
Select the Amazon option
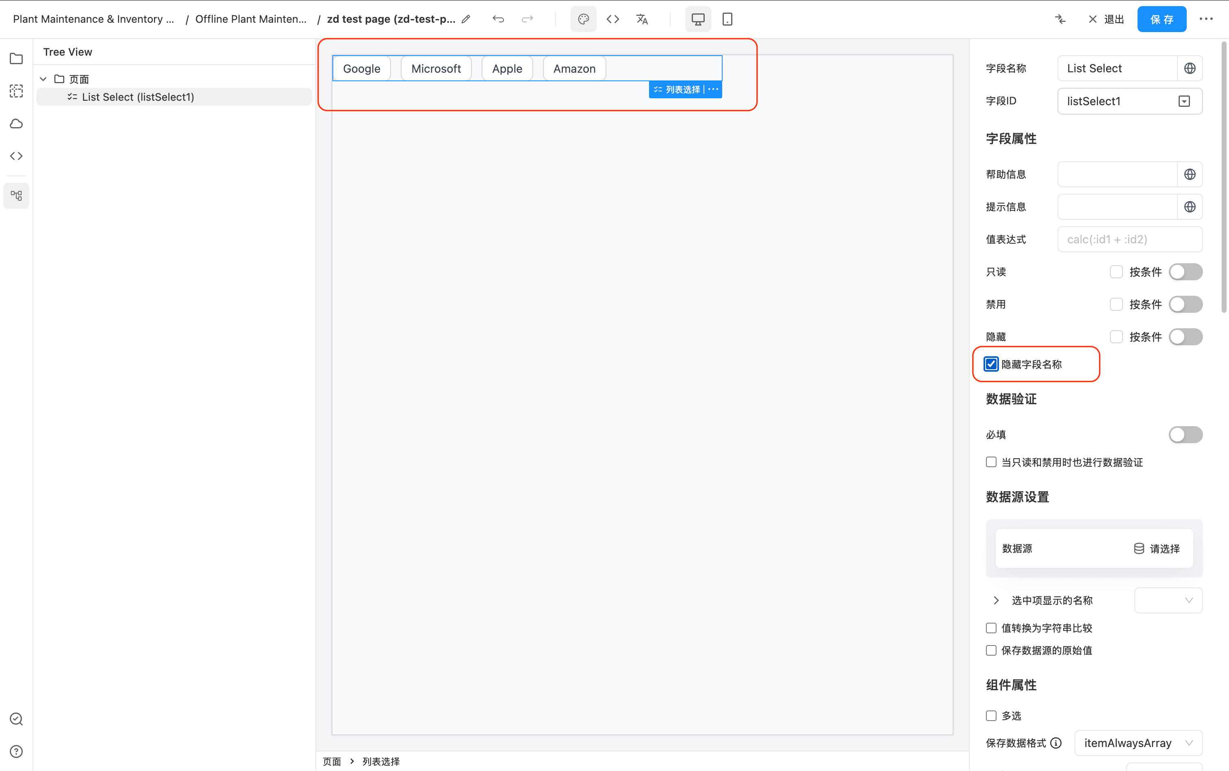[574, 68]
